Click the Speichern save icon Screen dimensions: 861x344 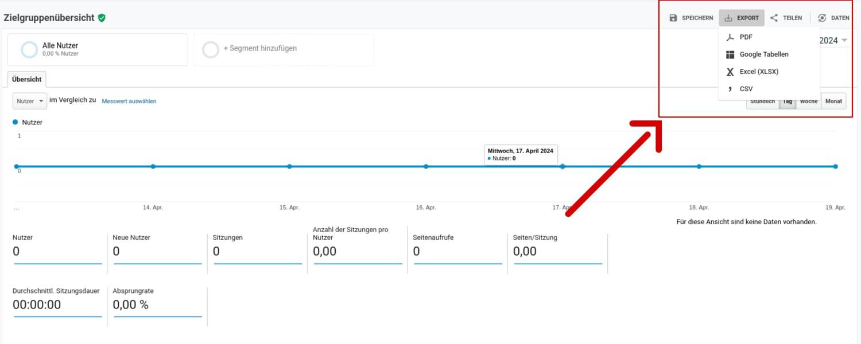point(672,17)
